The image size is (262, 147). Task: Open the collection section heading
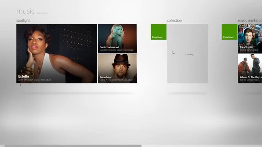[174, 20]
